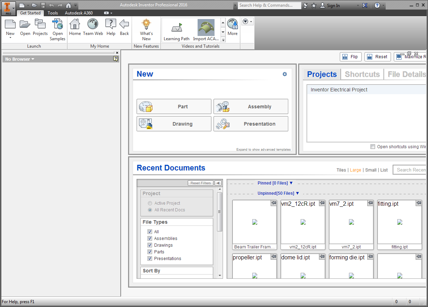
Task: Click the Reset layout button
Action: [378, 57]
